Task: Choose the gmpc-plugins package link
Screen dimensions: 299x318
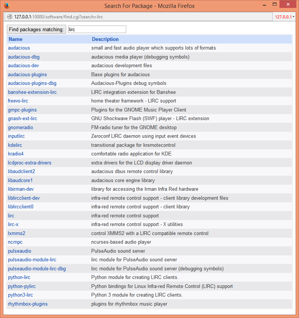Action: 22,110
